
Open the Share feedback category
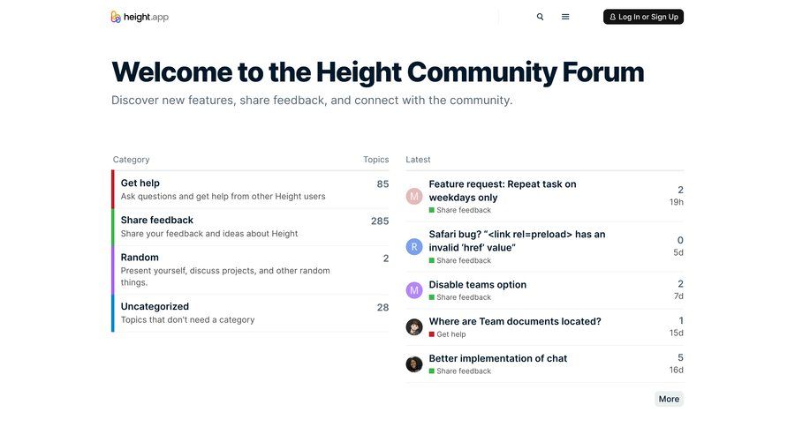[x=156, y=220]
